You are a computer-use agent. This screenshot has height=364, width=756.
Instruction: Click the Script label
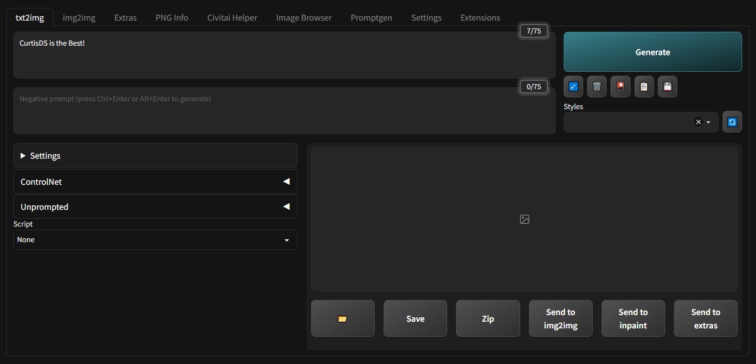23,224
